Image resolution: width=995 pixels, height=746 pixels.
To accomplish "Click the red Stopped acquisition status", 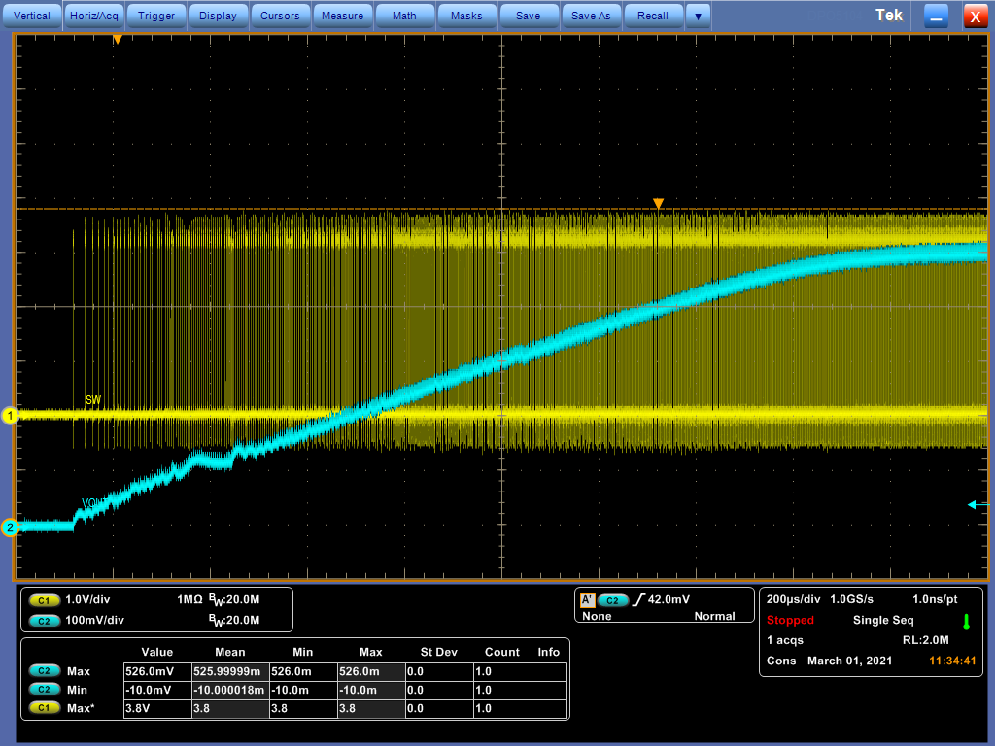I will pyautogui.click(x=790, y=621).
